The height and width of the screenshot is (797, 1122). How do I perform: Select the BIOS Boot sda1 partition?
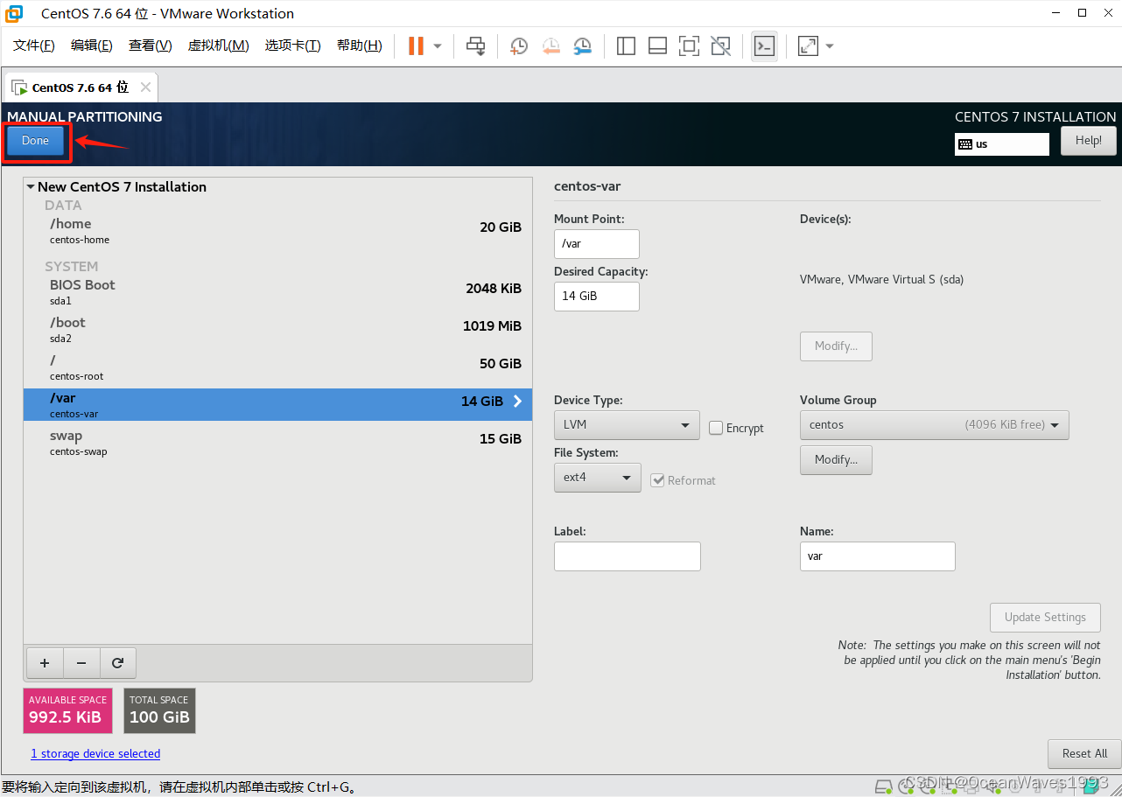tap(277, 292)
